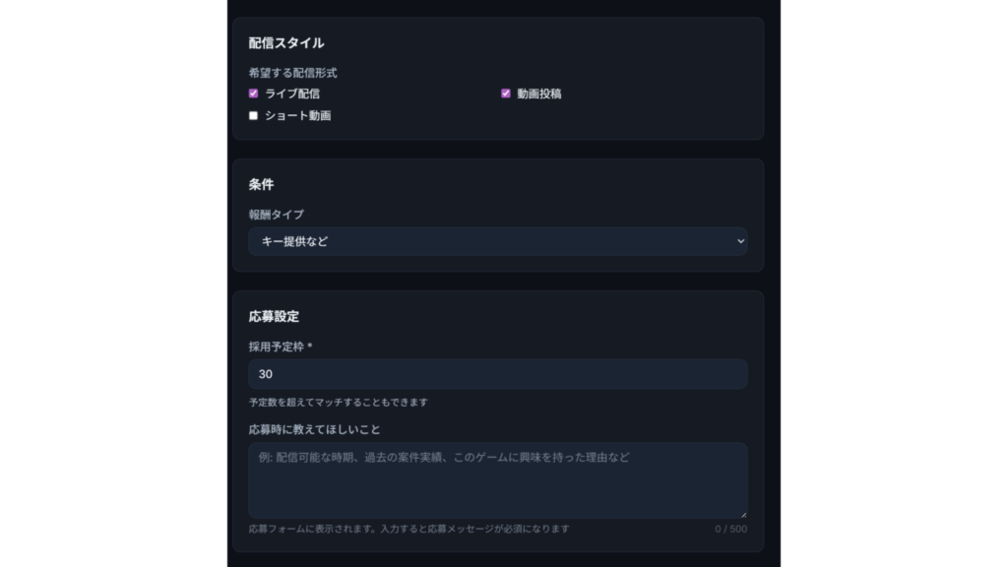
Task: Click the 希望する配信形式 label
Action: click(x=292, y=72)
